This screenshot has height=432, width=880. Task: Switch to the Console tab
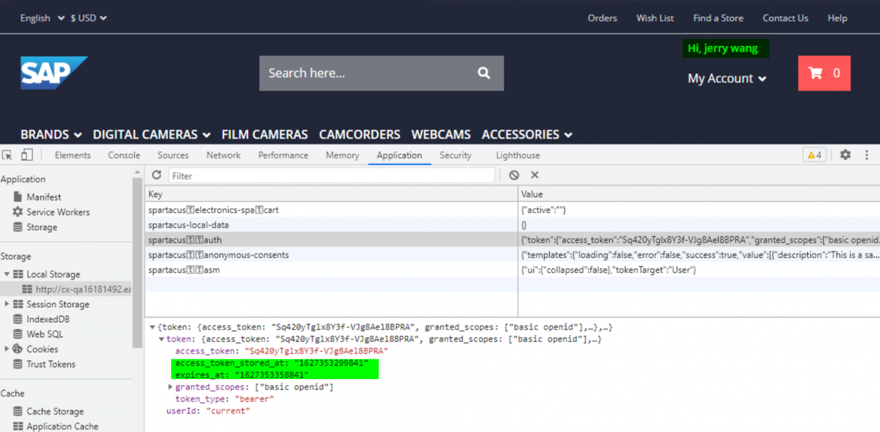click(x=124, y=155)
